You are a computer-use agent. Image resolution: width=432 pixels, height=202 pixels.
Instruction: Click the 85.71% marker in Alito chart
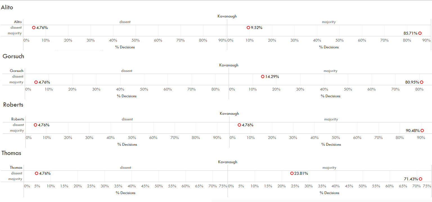[x=420, y=33]
